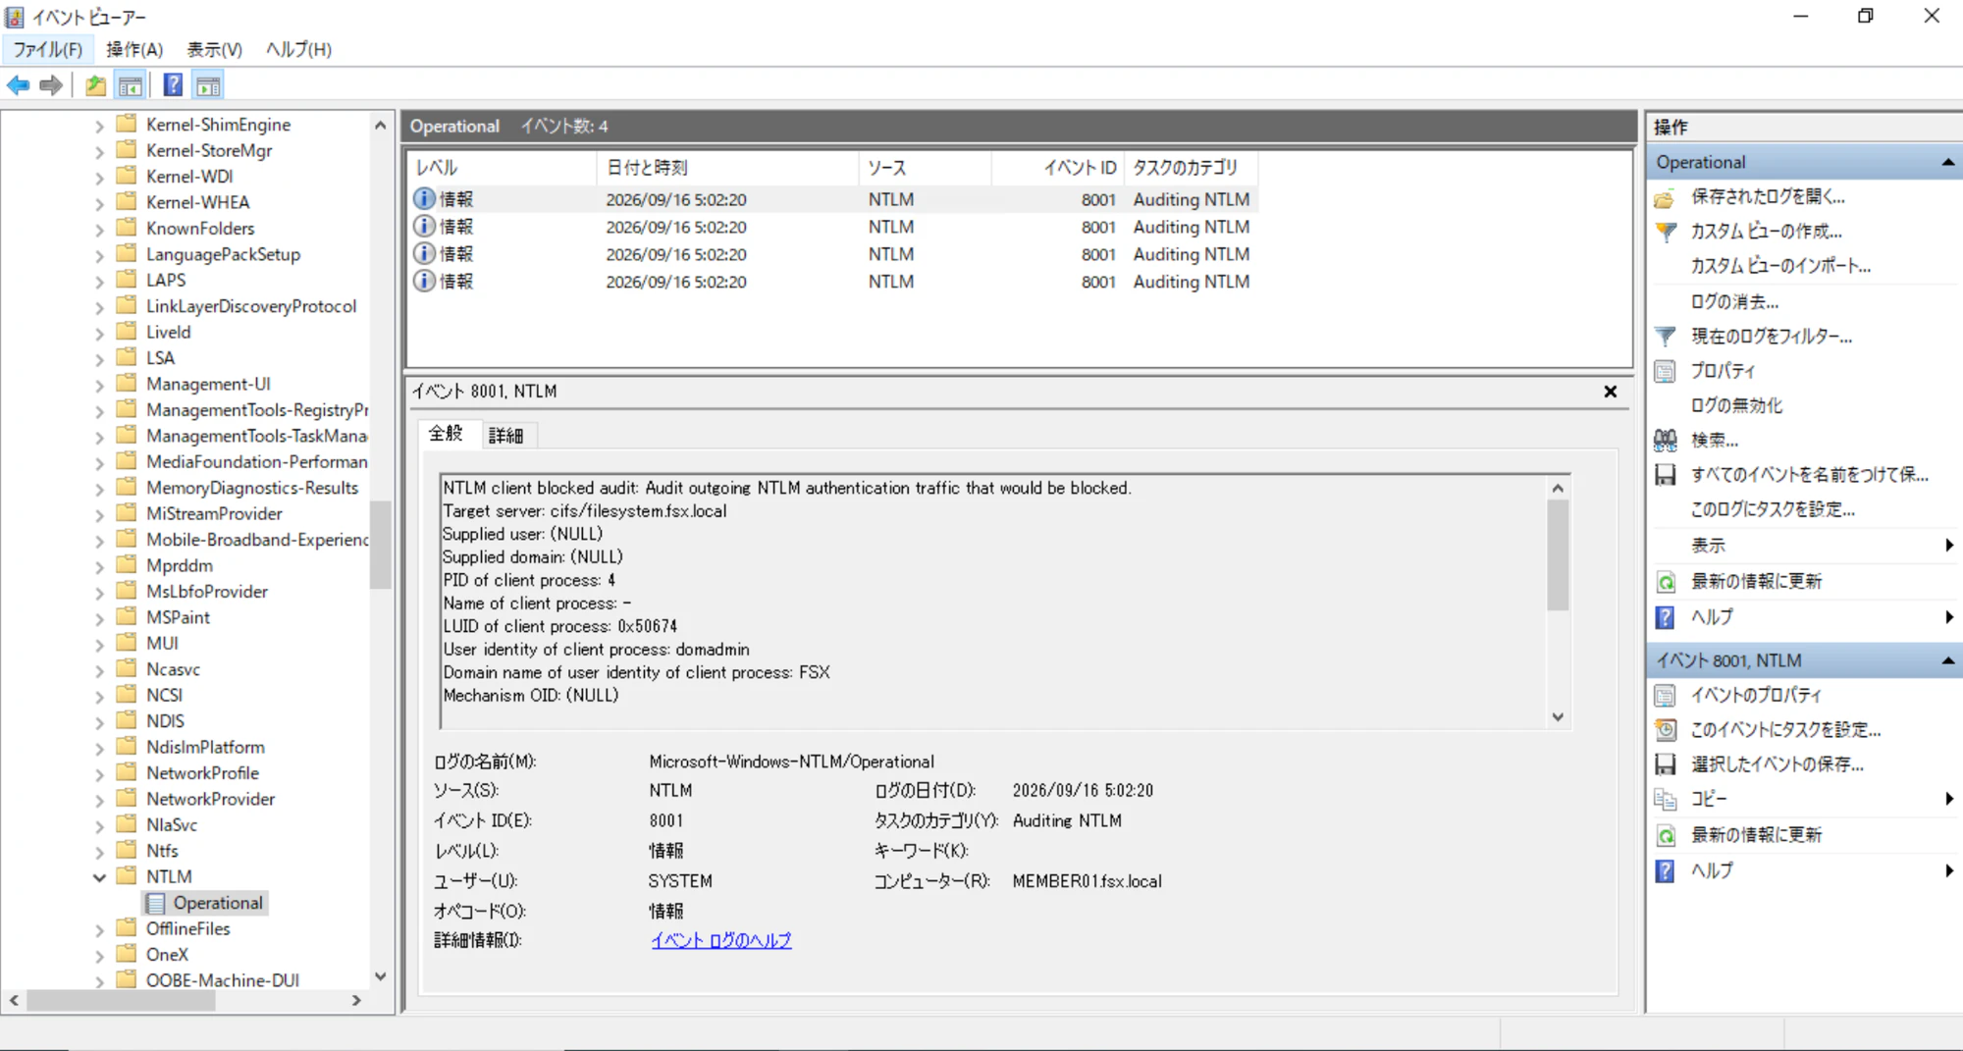The image size is (1963, 1051).
Task: Click the コピー icon in the actions pane
Action: click(x=1665, y=799)
